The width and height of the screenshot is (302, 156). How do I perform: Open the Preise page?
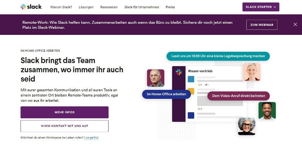click(170, 7)
